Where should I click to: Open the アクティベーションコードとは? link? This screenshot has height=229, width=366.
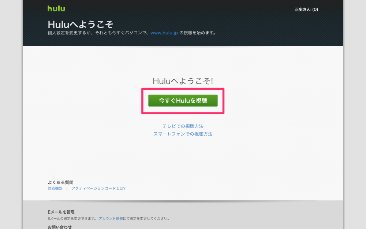pos(98,188)
